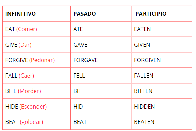The width and height of the screenshot is (196, 131).
Task: Select the FALLEN cell
Action: (x=161, y=76)
